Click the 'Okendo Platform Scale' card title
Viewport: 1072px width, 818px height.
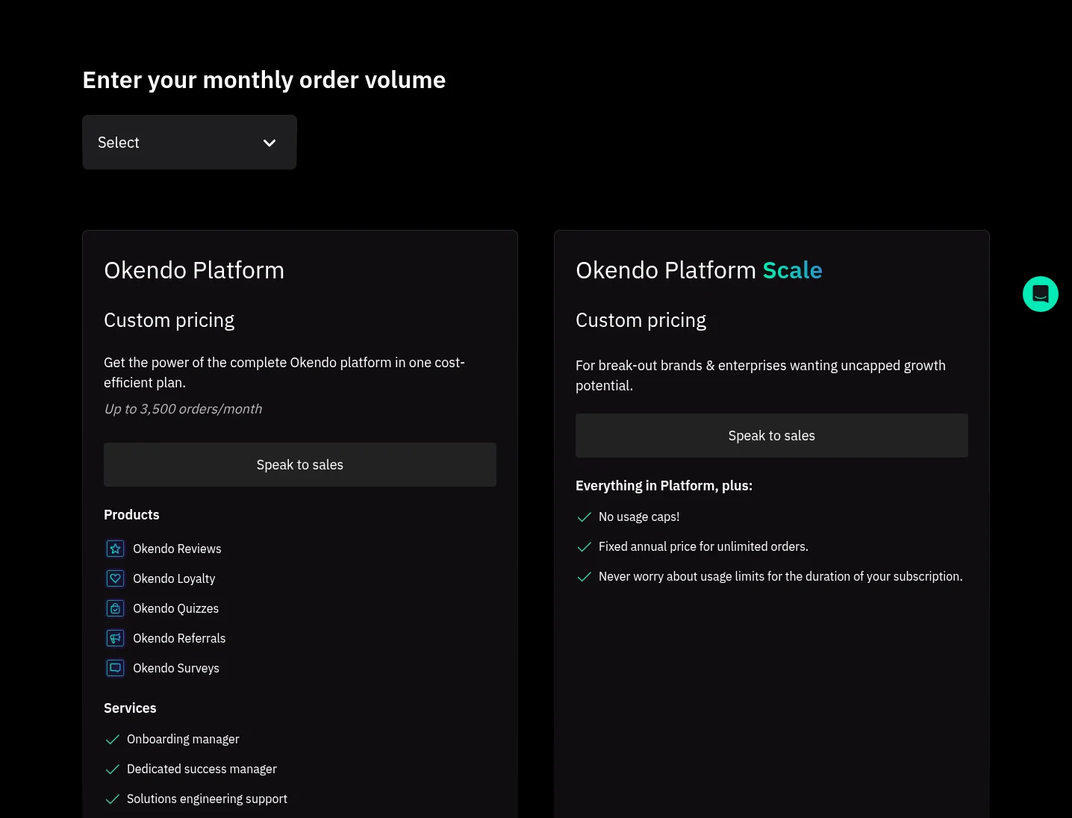[x=699, y=270]
